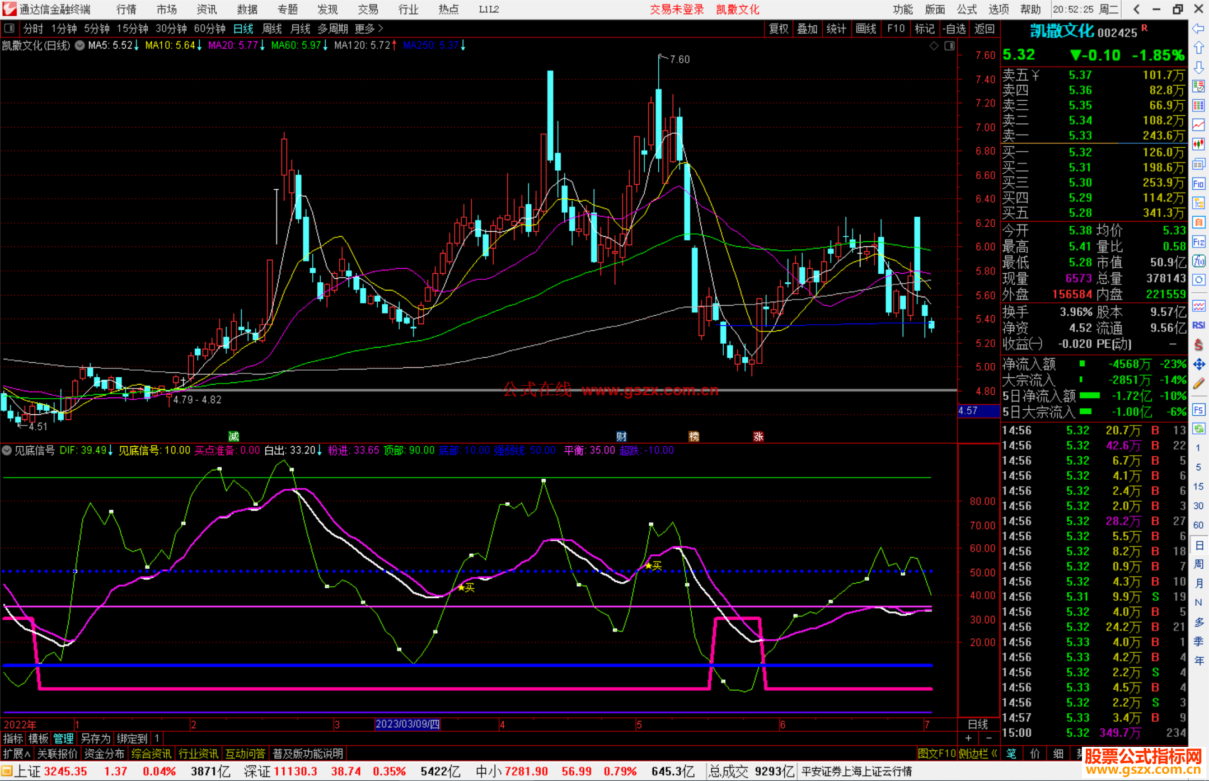Open the 多周期 multi-period view
The height and width of the screenshot is (781, 1209).
pyautogui.click(x=332, y=29)
